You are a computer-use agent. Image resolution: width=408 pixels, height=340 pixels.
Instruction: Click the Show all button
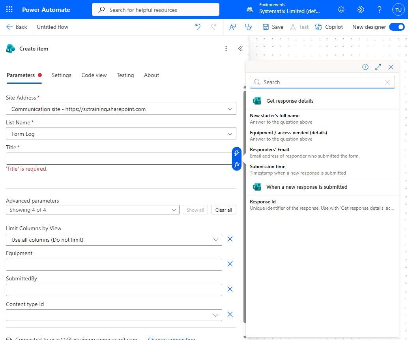[x=195, y=210]
